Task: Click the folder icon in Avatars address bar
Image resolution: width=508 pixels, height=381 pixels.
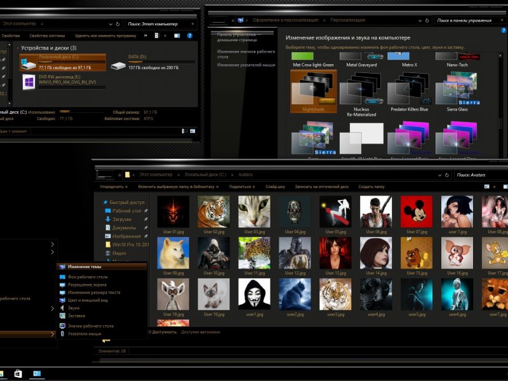Action: tap(128, 175)
